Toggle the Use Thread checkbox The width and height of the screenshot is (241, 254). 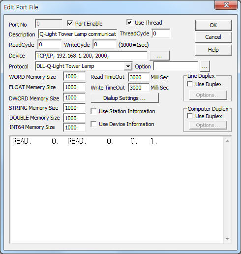129,23
